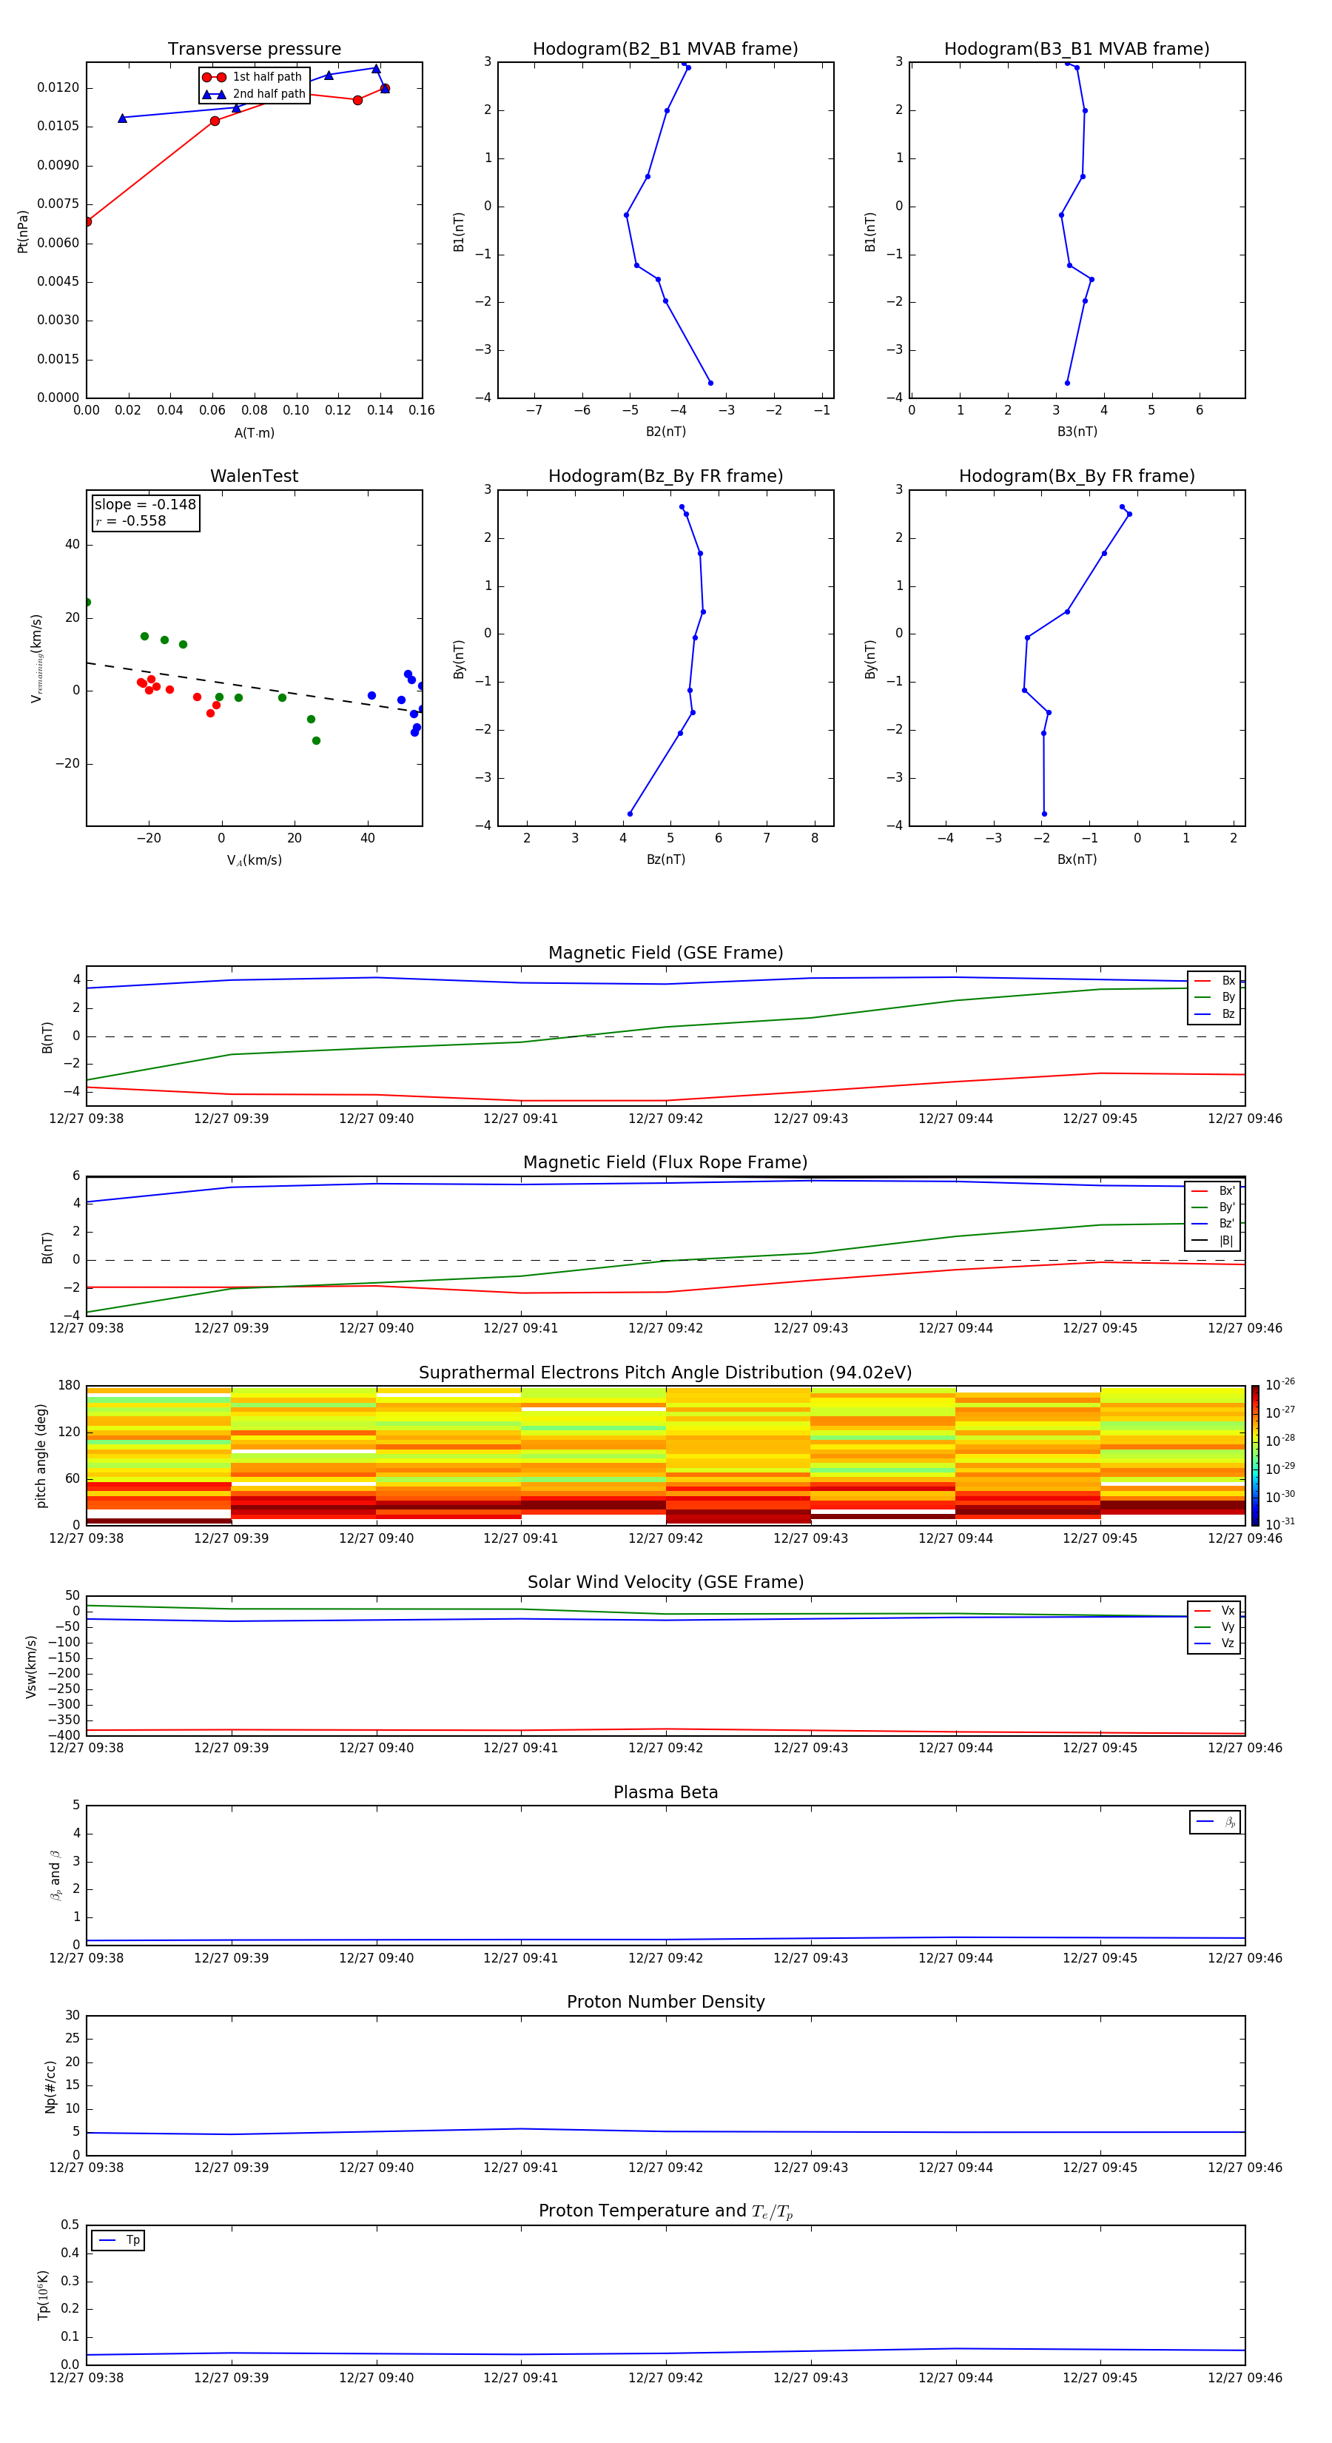Click the By' legend entry in Flux Rope plot
Viewport: 1332px width, 2443px height.
[x=1214, y=1207]
